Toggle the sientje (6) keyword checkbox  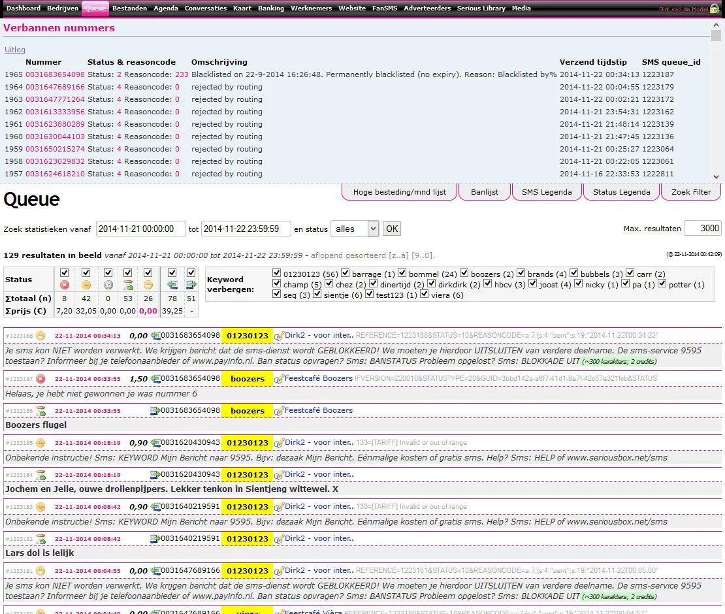click(317, 293)
